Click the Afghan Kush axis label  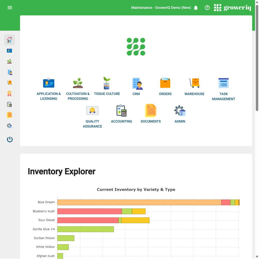(x=46, y=256)
